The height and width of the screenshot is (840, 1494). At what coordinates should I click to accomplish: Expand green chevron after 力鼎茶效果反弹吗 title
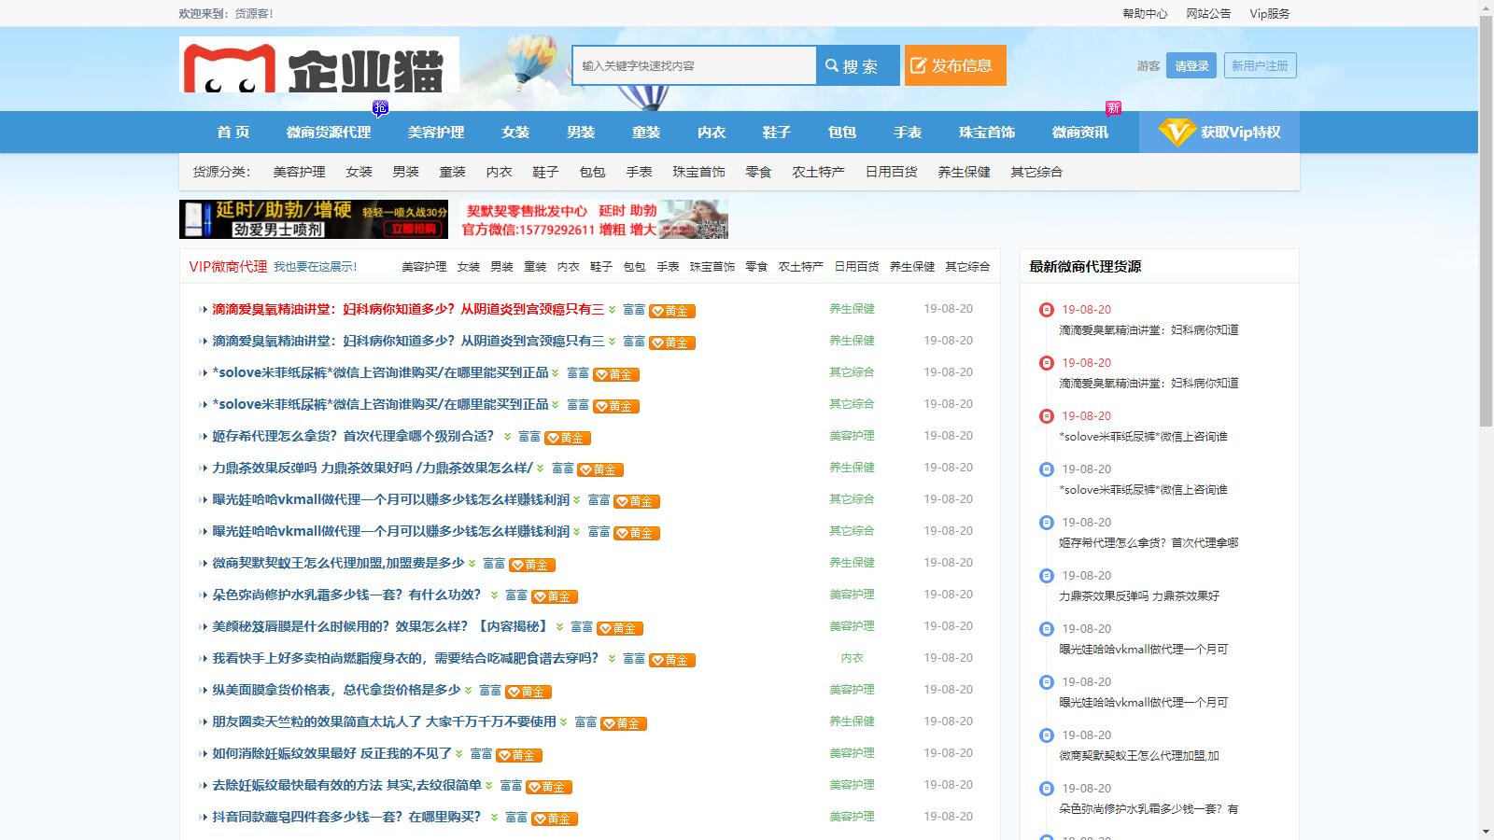[542, 469]
